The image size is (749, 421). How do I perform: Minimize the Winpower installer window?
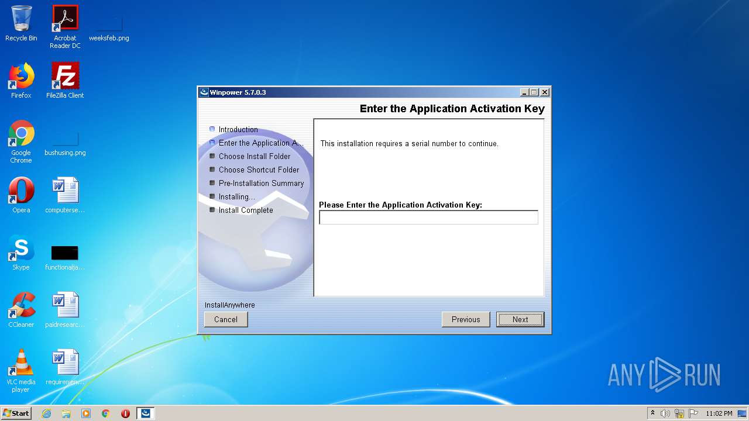(524, 92)
